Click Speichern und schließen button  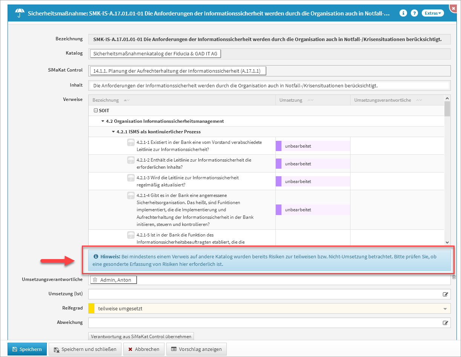(85, 349)
